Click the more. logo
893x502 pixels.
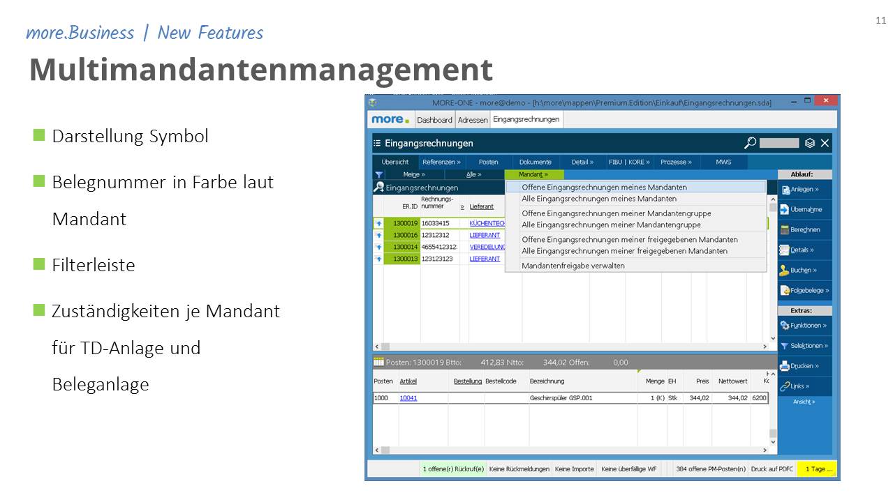click(390, 119)
